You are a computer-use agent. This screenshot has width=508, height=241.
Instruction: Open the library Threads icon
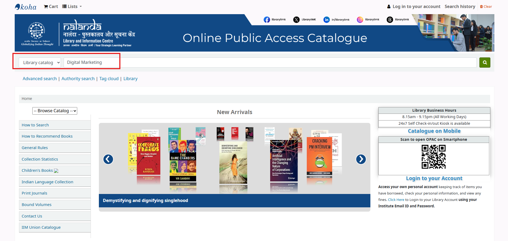390,20
